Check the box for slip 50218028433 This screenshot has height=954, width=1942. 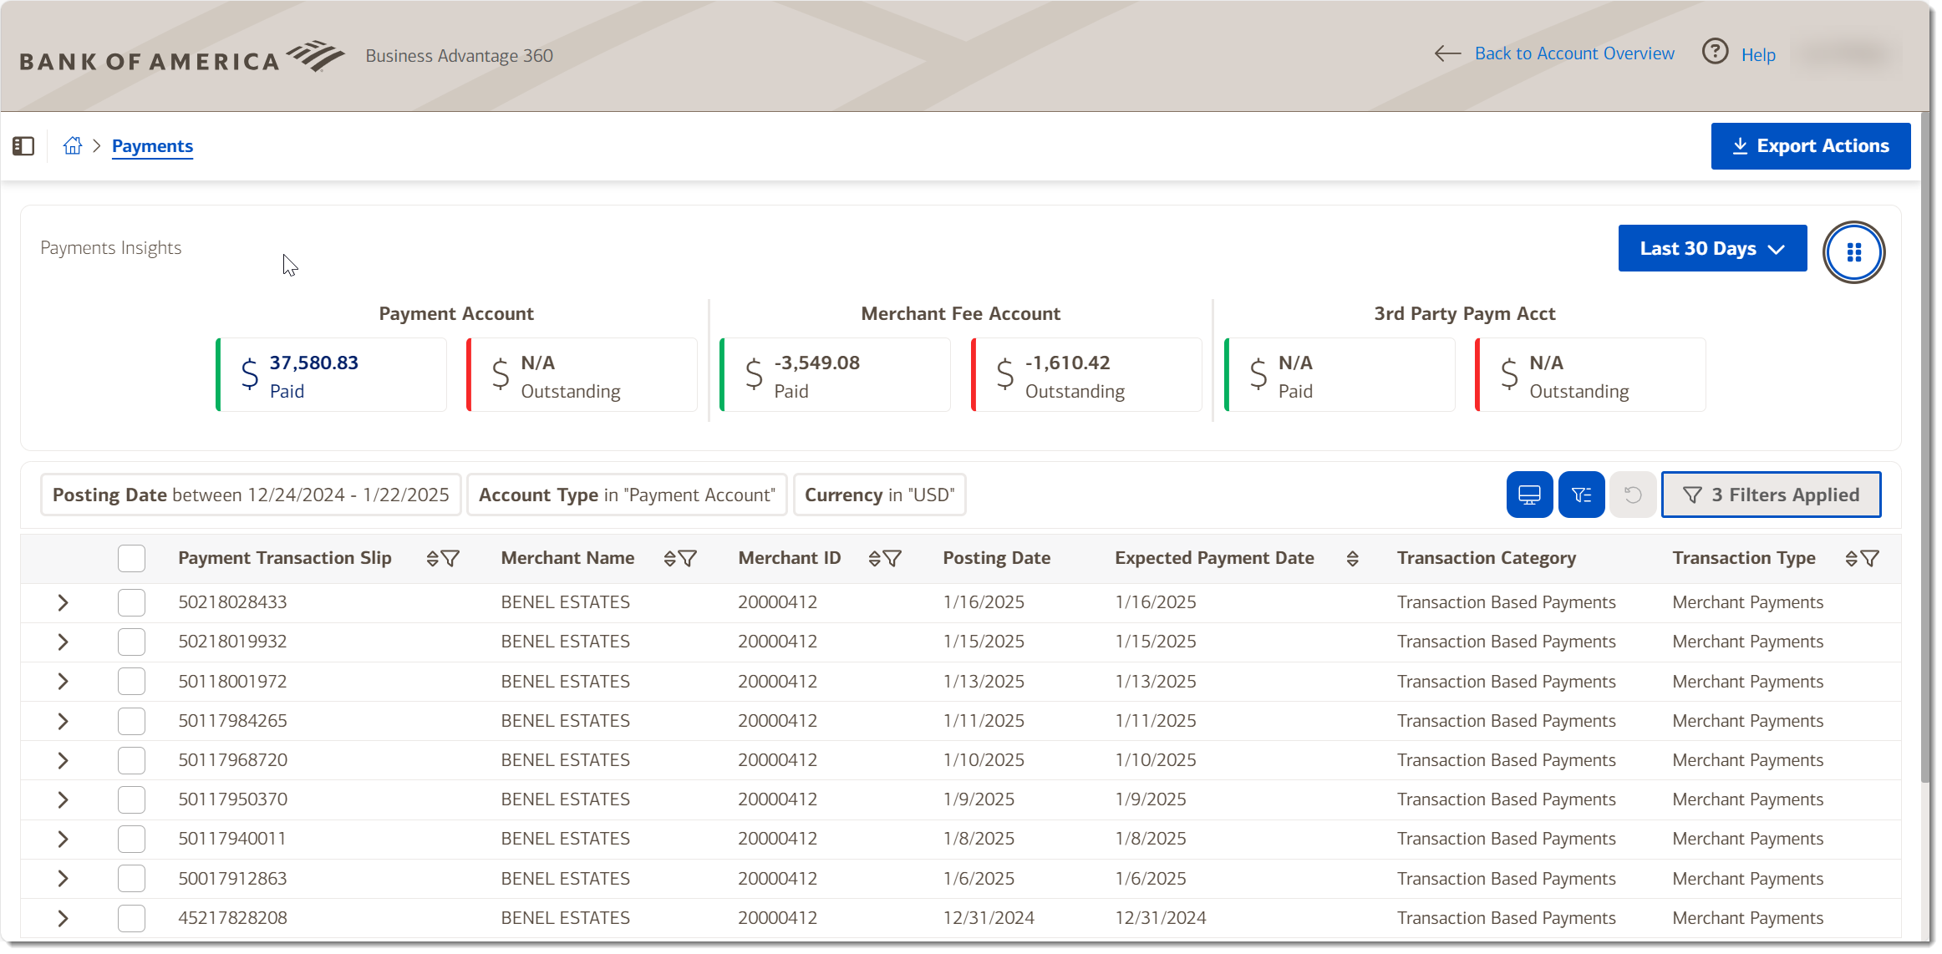[131, 602]
